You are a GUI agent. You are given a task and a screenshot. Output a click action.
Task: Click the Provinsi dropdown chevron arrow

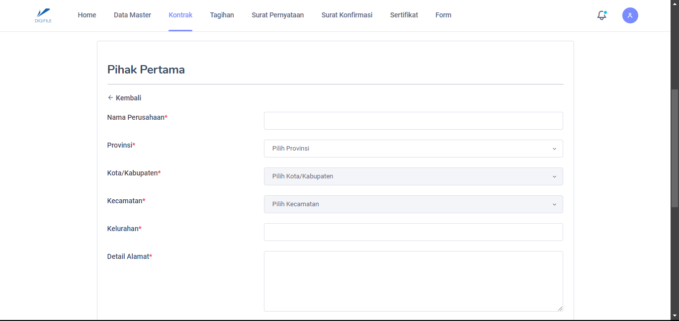tap(554, 149)
